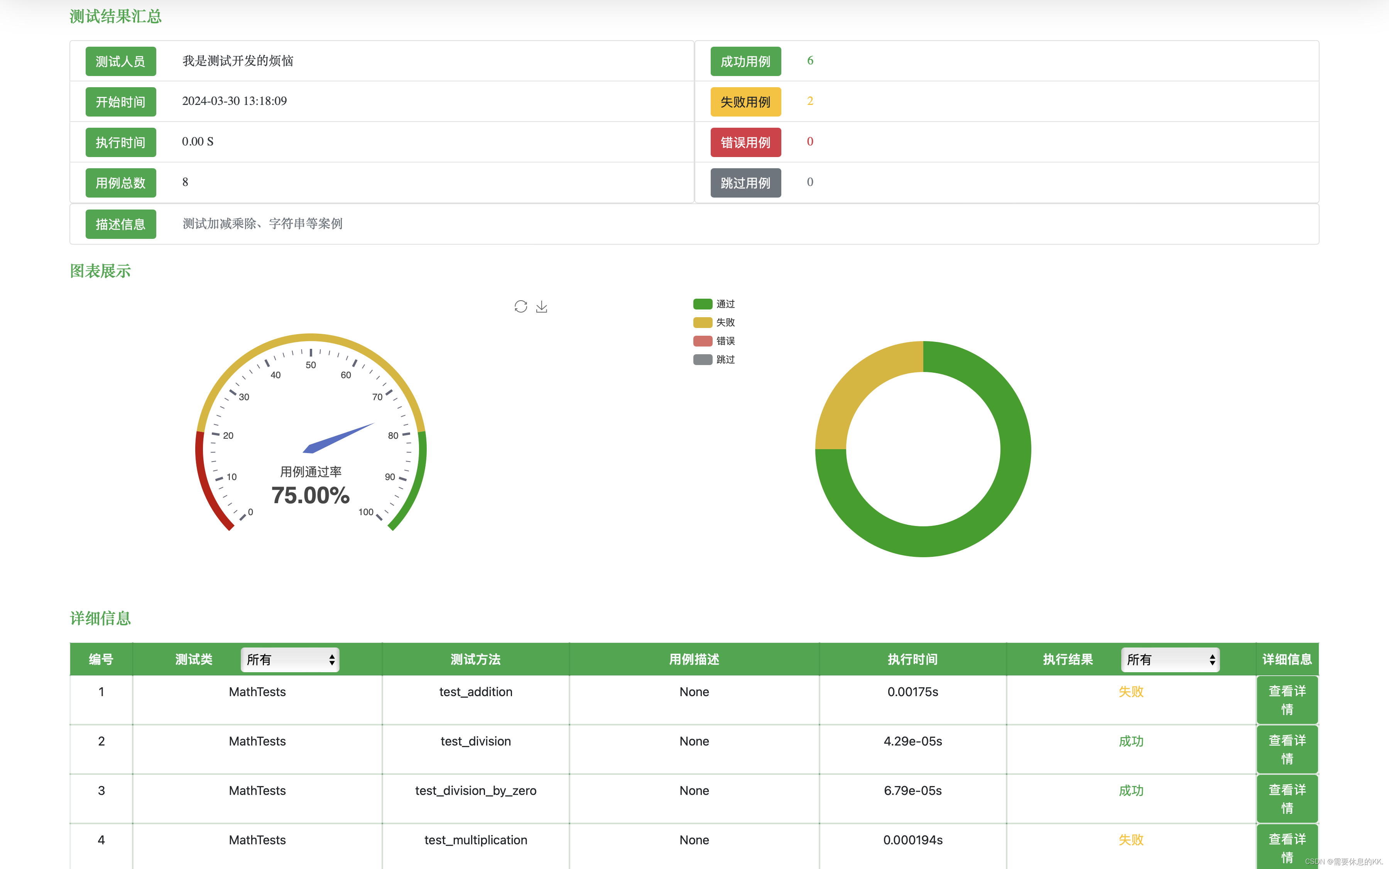The height and width of the screenshot is (869, 1389).
Task: Click the 详细信息 column header
Action: click(1287, 659)
